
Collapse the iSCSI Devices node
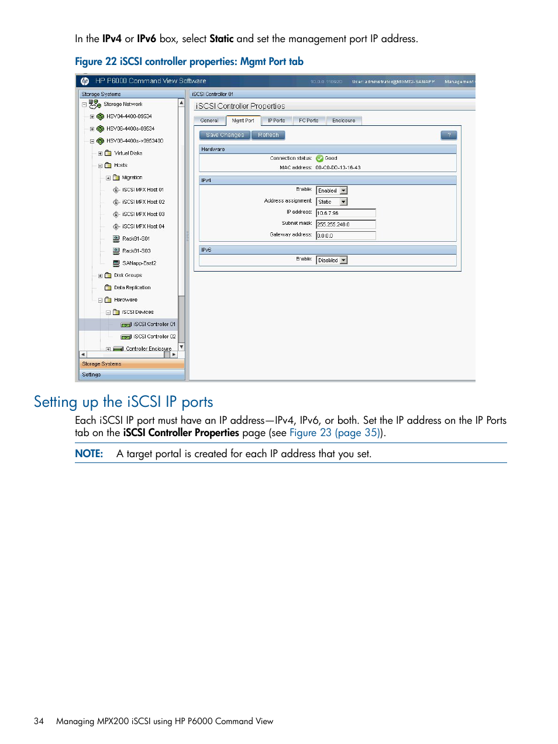[108, 313]
